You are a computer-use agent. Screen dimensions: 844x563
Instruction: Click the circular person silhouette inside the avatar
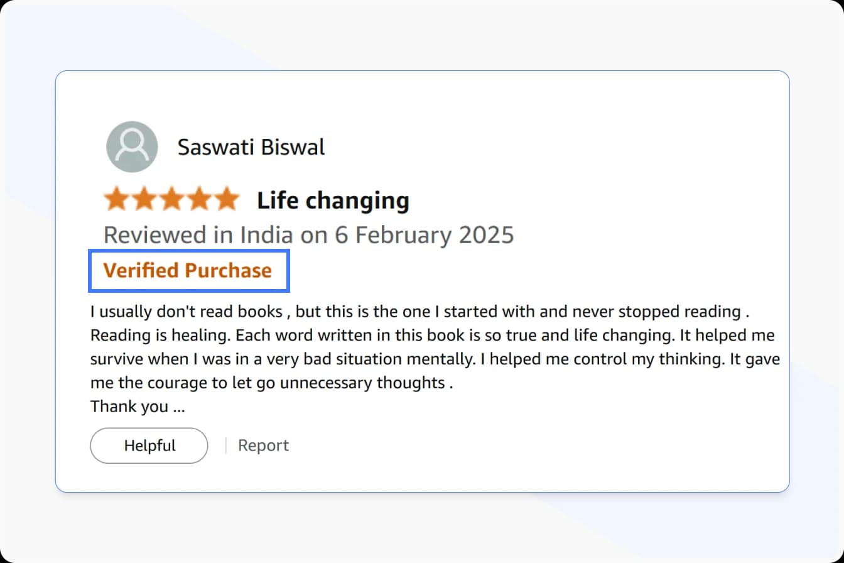[x=132, y=146]
